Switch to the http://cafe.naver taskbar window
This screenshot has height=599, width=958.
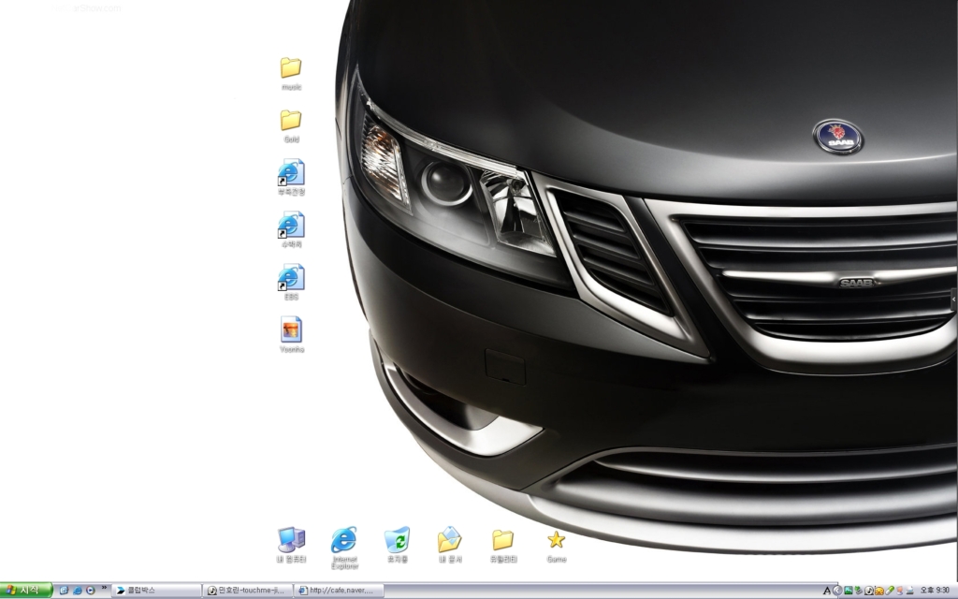point(339,591)
